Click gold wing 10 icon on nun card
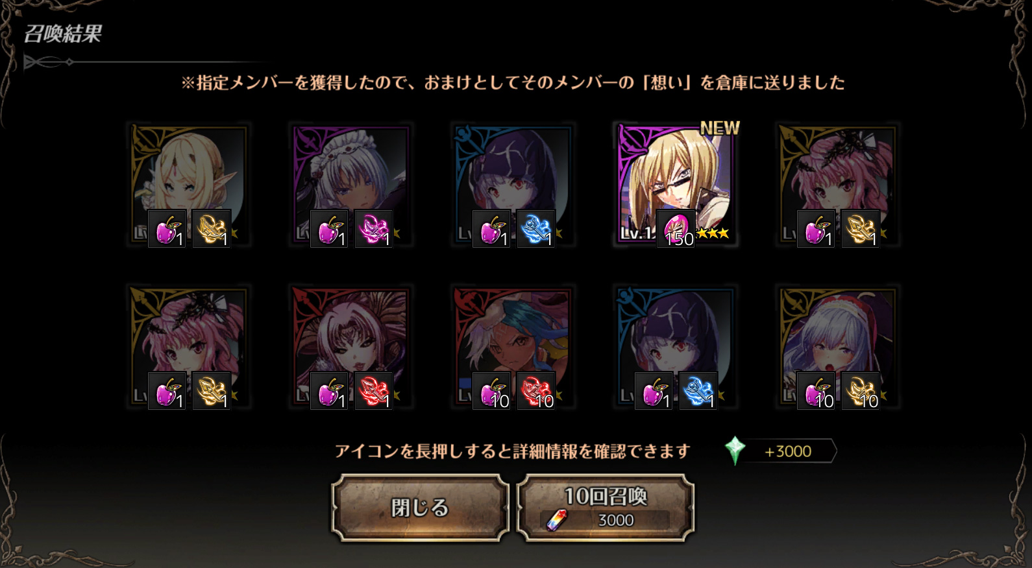The image size is (1032, 568). (861, 391)
